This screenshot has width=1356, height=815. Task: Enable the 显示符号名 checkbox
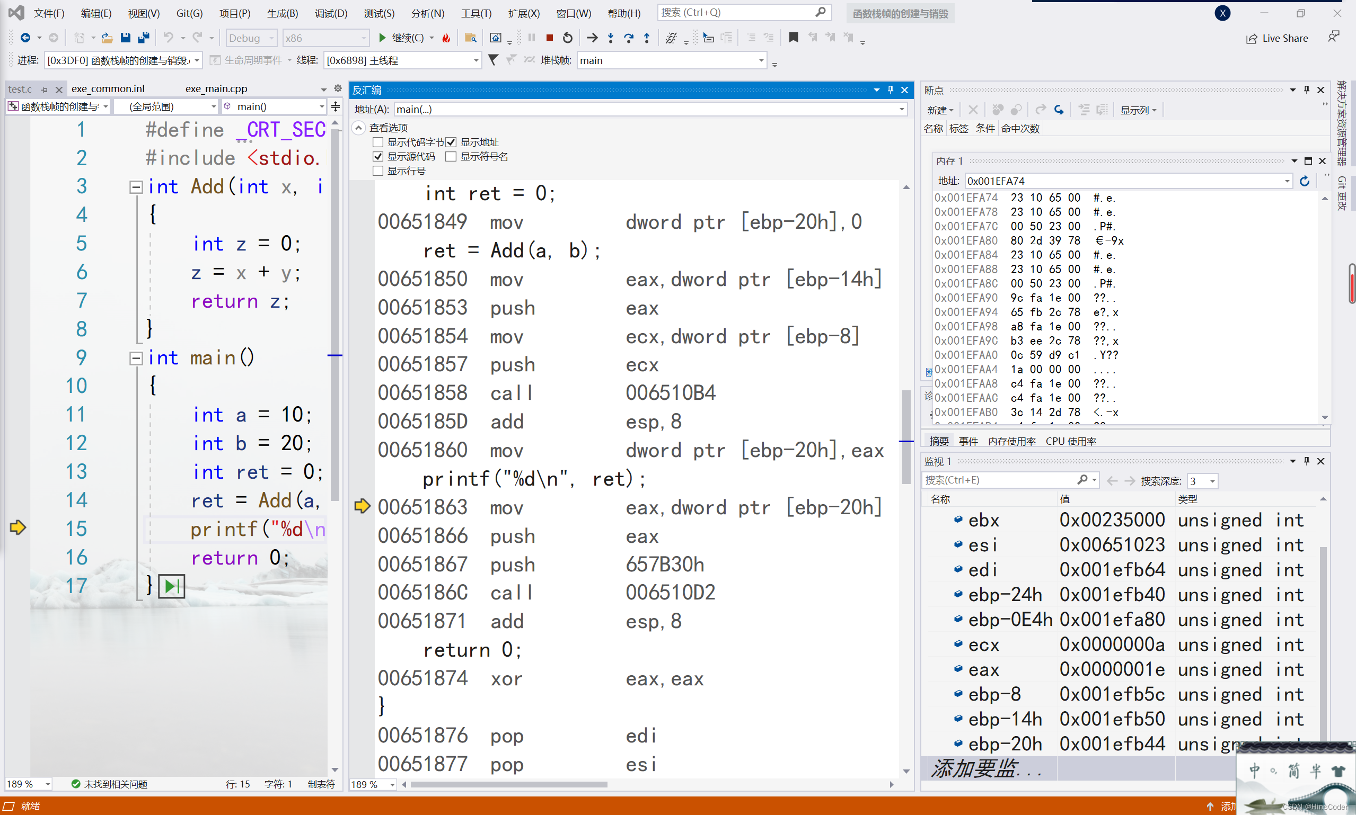pyautogui.click(x=451, y=157)
